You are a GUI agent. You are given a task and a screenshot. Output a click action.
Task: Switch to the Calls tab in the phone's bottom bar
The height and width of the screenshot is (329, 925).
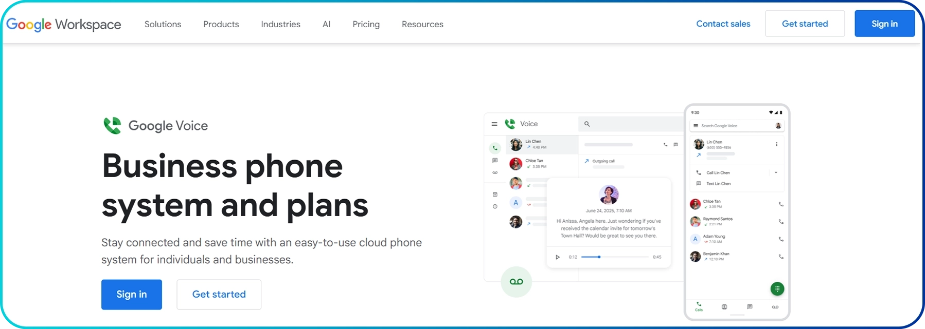point(699,306)
